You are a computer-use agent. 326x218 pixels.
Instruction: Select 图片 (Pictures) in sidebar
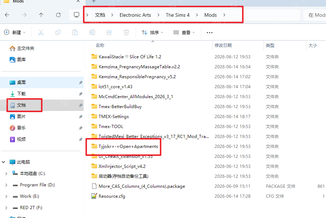(42, 117)
